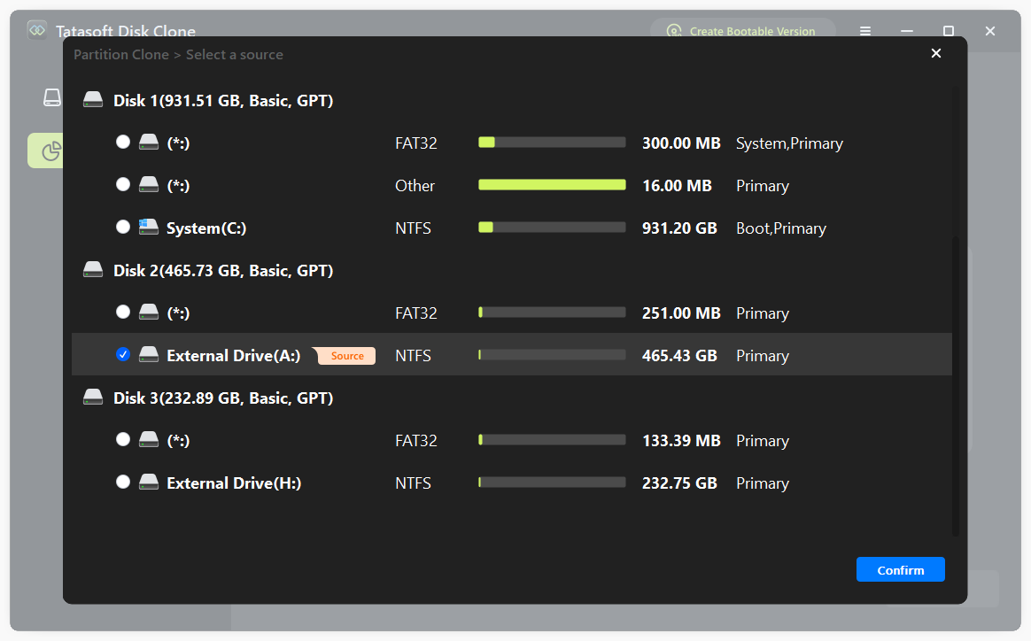Open Create Bootable Version
The image size is (1031, 641).
(x=742, y=31)
